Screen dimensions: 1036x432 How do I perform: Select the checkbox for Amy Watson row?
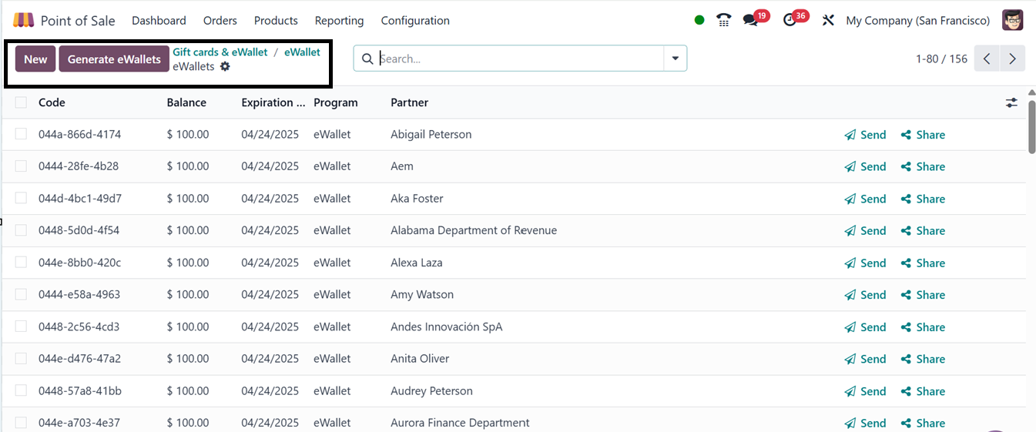click(x=21, y=295)
